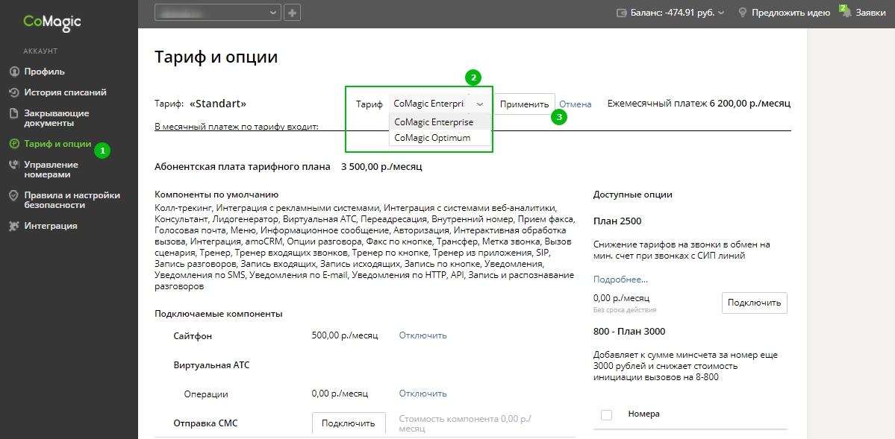The height and width of the screenshot is (439, 895).
Task: Open Профиль in the sidebar
Action: tap(45, 72)
